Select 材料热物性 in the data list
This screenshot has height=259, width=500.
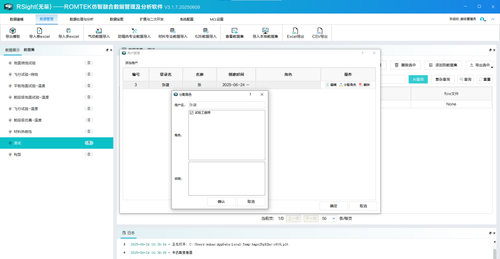pyautogui.click(x=23, y=132)
